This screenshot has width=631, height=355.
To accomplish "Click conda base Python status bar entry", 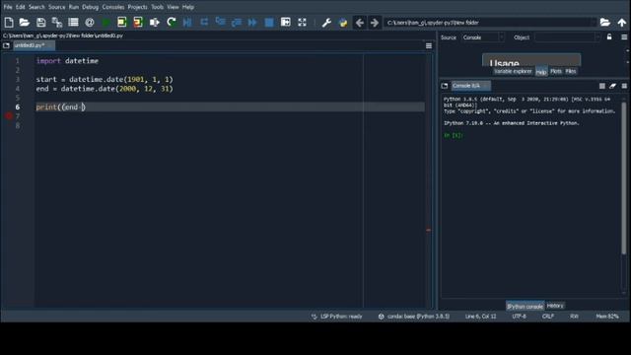I will coord(414,317).
